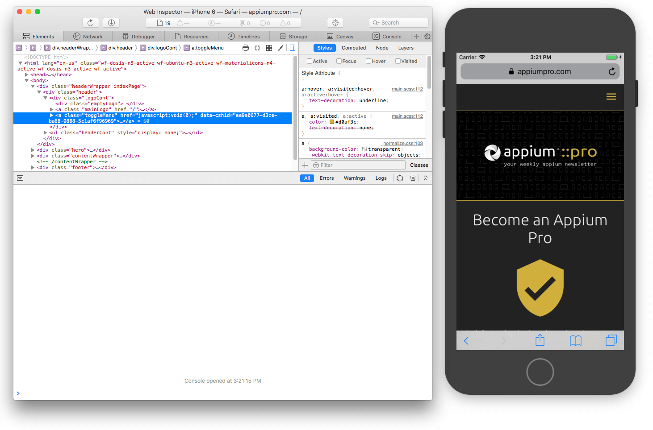
Task: Filter console to Logs only
Action: (381, 178)
